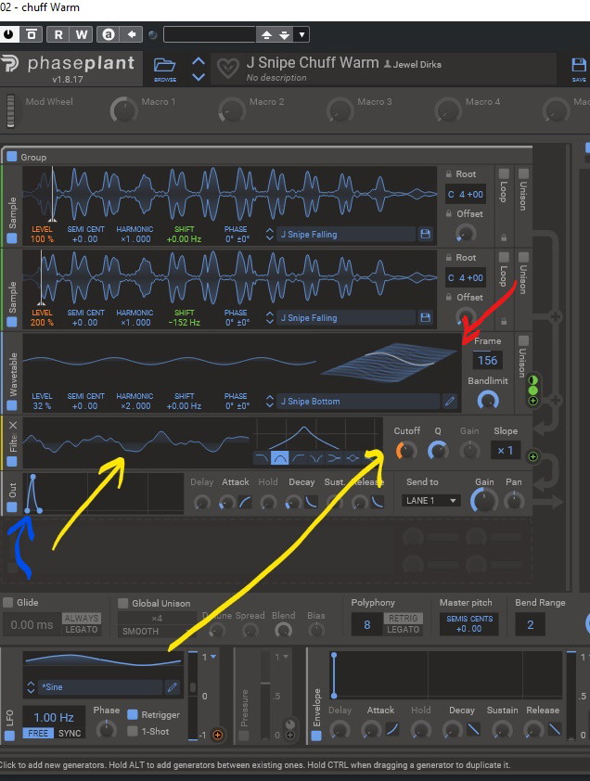Click the host power button icon

tap(8, 34)
